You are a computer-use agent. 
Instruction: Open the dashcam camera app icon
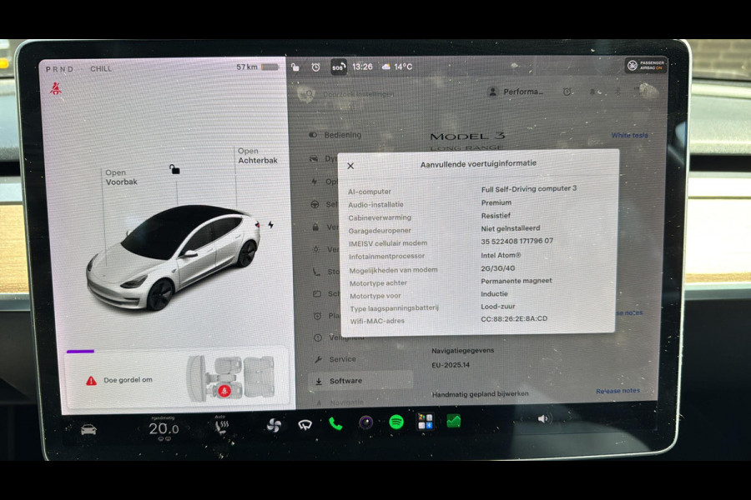[366, 422]
